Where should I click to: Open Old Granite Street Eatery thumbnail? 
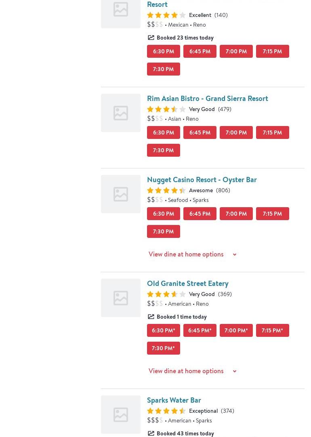120,298
